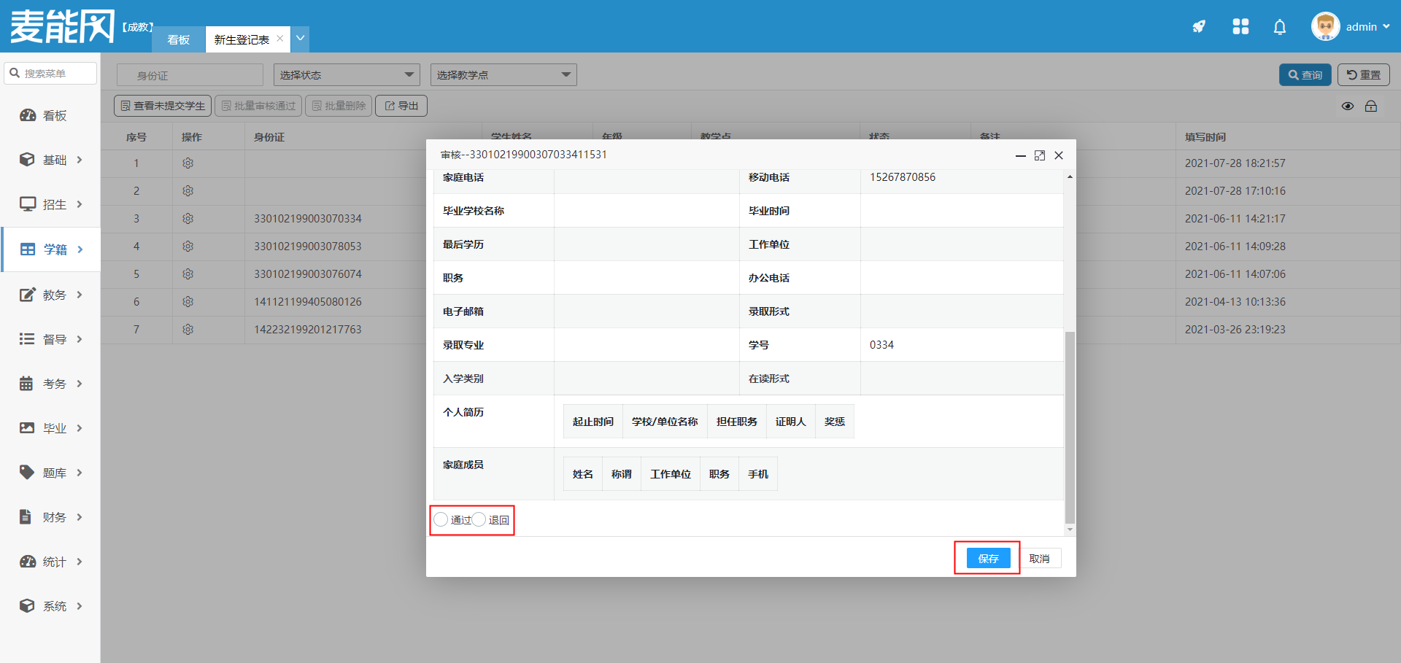Toggle the eye visibility icon above table
Viewport: 1401px width, 663px height.
pyautogui.click(x=1348, y=106)
